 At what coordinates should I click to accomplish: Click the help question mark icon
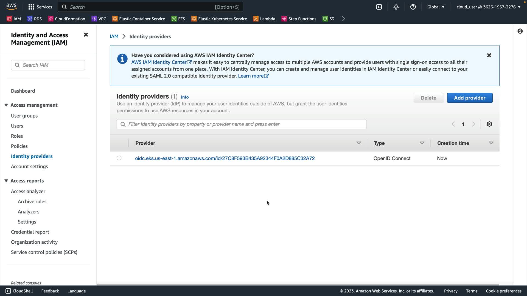(413, 7)
